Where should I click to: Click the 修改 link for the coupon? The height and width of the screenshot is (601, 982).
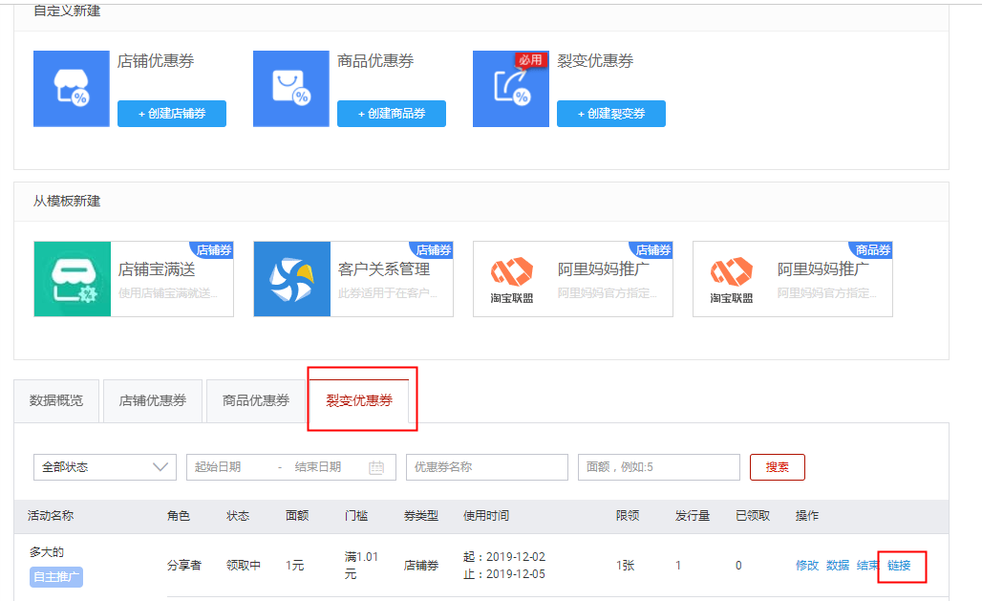click(x=807, y=565)
